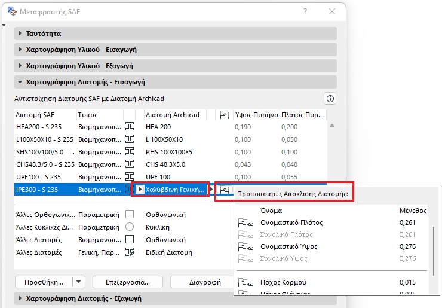The image size is (442, 308).
Task: Click the modifier icon of Ονομαστικό Πλάτος
Action: pos(245,222)
